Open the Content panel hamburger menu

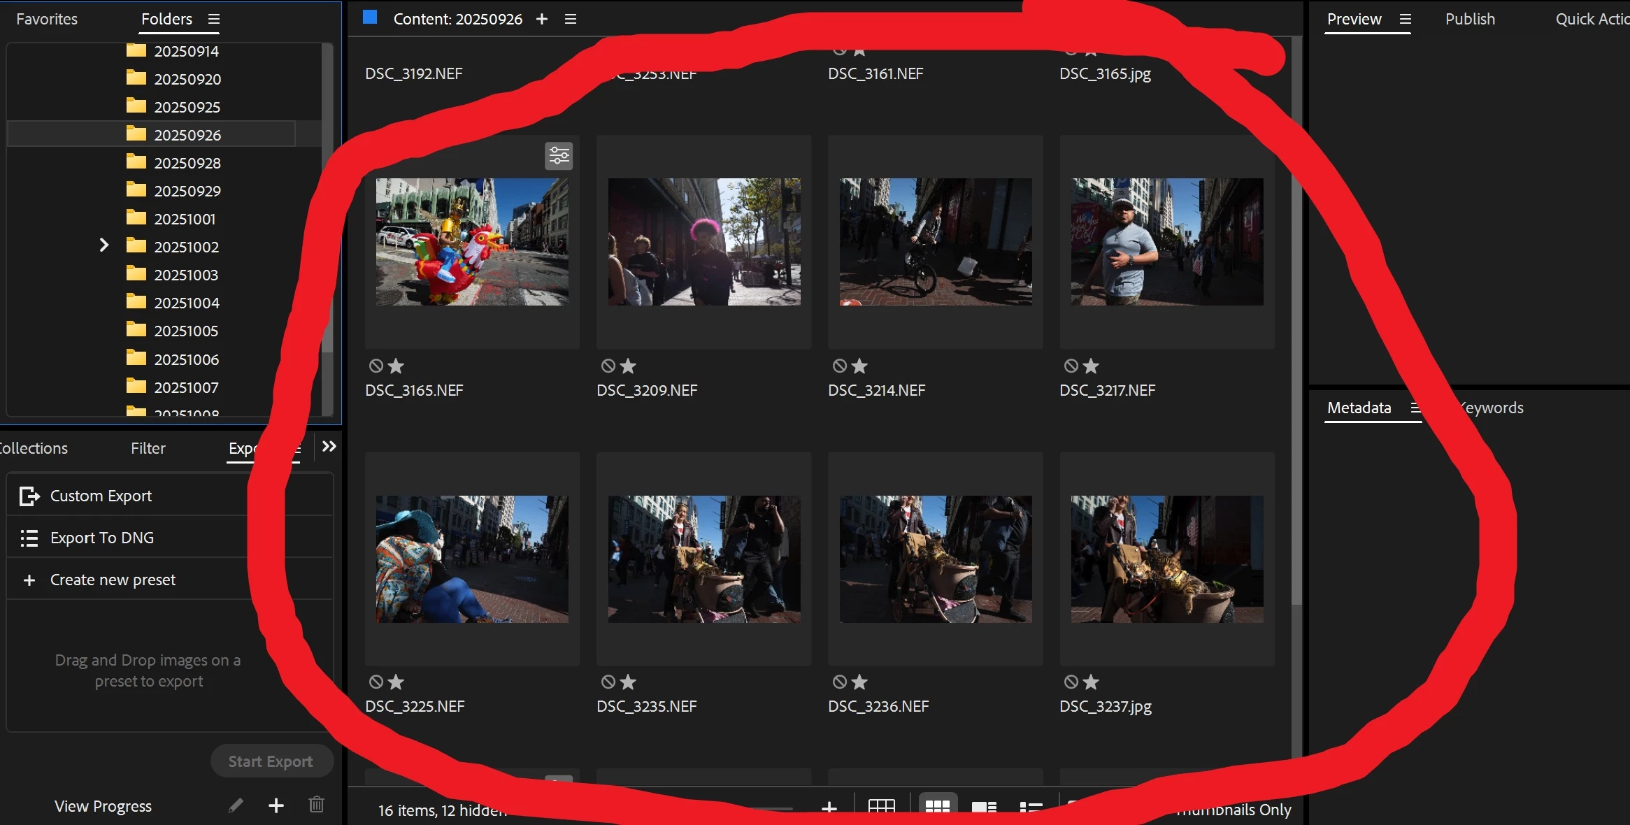pos(571,19)
